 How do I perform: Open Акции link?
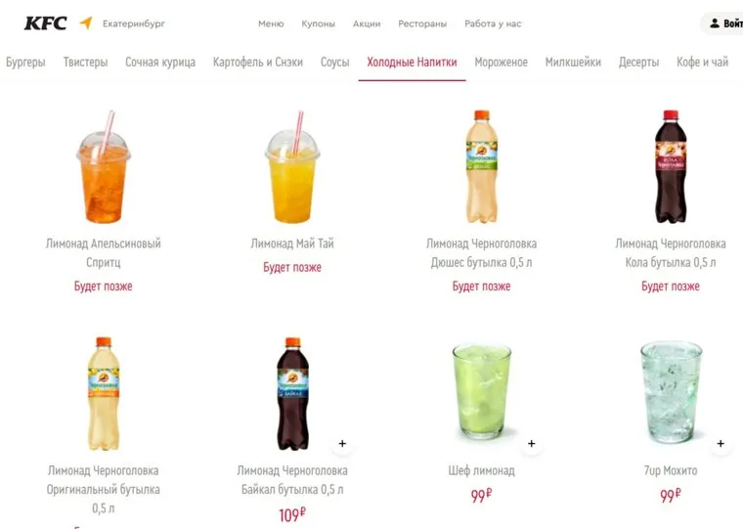[x=367, y=23]
